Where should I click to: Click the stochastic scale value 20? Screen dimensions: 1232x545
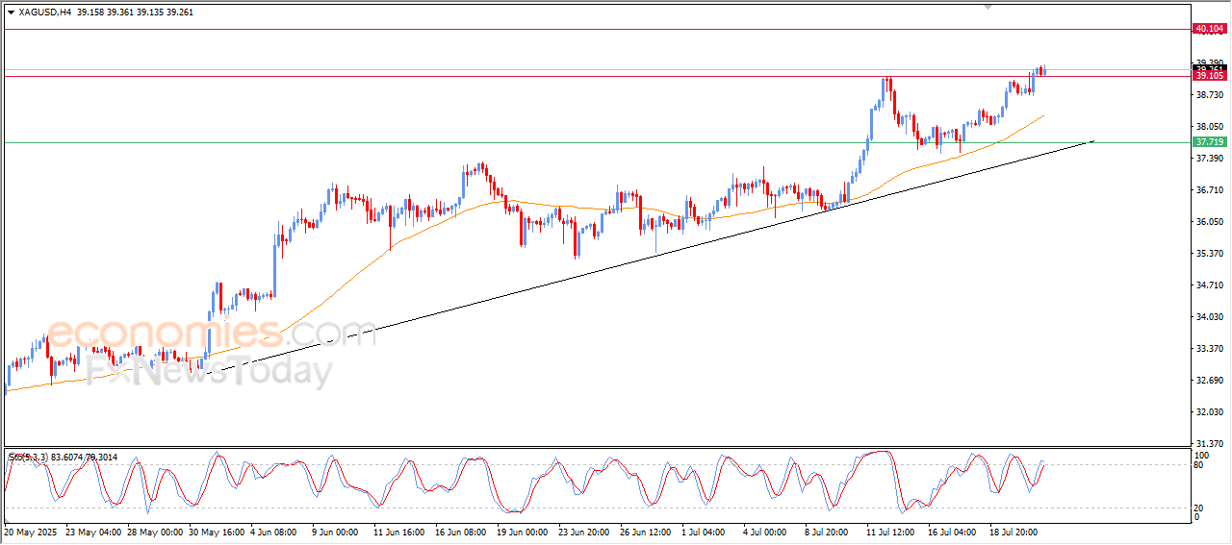click(1199, 508)
